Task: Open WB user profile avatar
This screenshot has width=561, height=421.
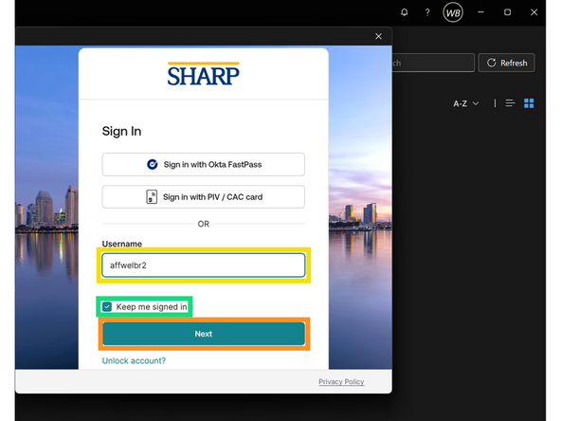Action: [x=453, y=13]
